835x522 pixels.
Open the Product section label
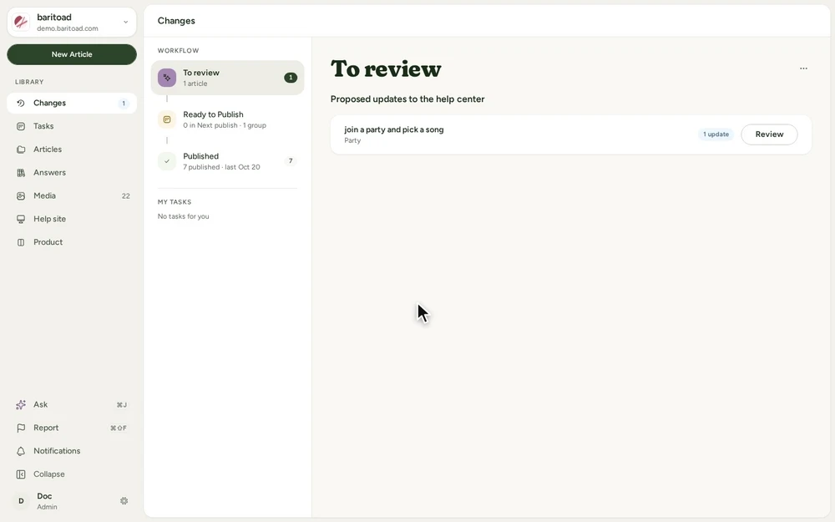coord(48,242)
